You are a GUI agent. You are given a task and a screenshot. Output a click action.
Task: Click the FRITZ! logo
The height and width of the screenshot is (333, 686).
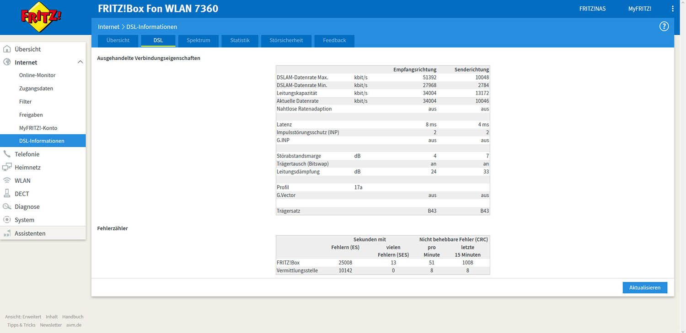pos(41,17)
